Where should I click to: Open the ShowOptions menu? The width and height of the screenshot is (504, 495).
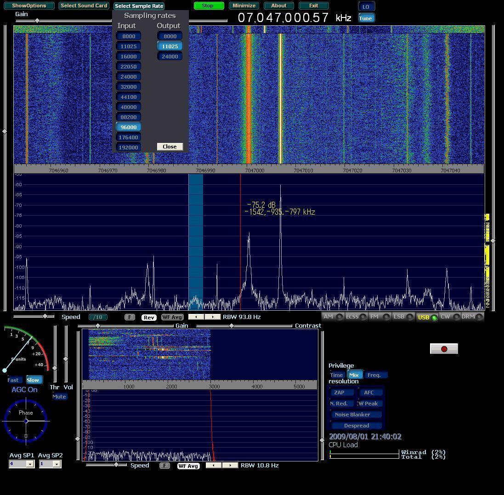[29, 6]
